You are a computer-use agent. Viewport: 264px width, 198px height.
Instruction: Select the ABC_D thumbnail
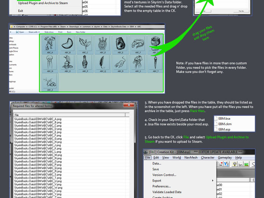(103, 45)
